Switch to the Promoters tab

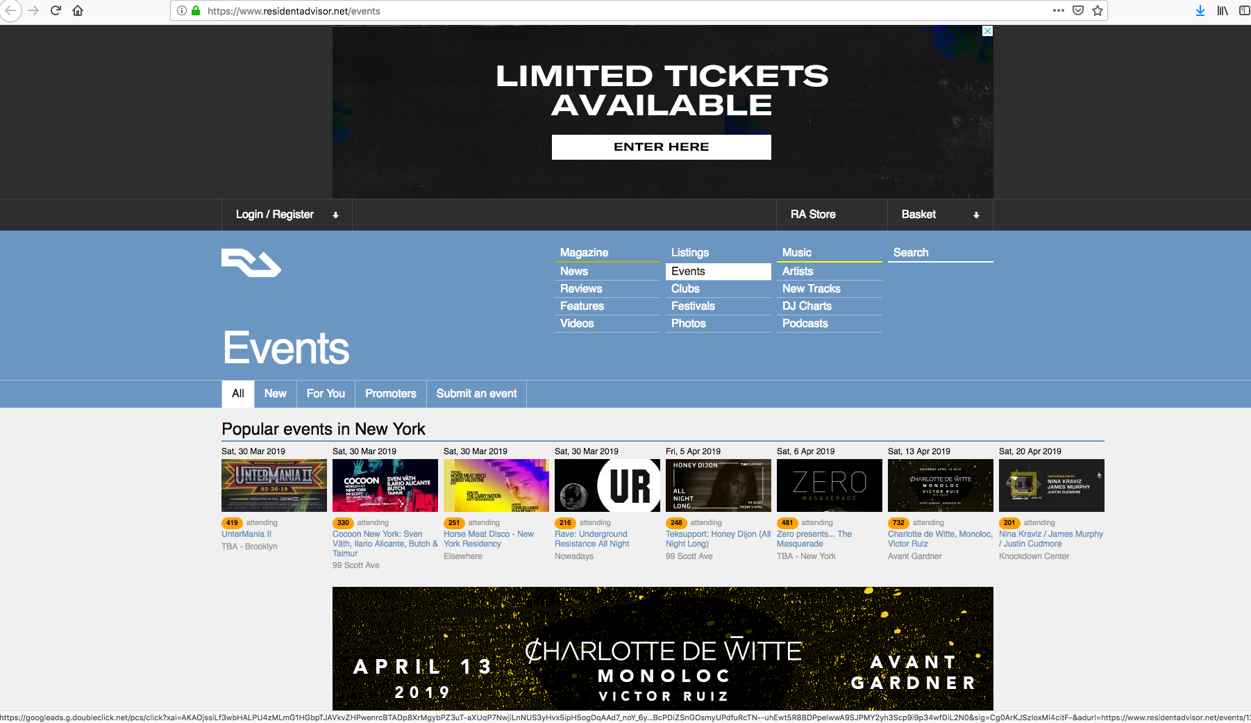pos(391,394)
